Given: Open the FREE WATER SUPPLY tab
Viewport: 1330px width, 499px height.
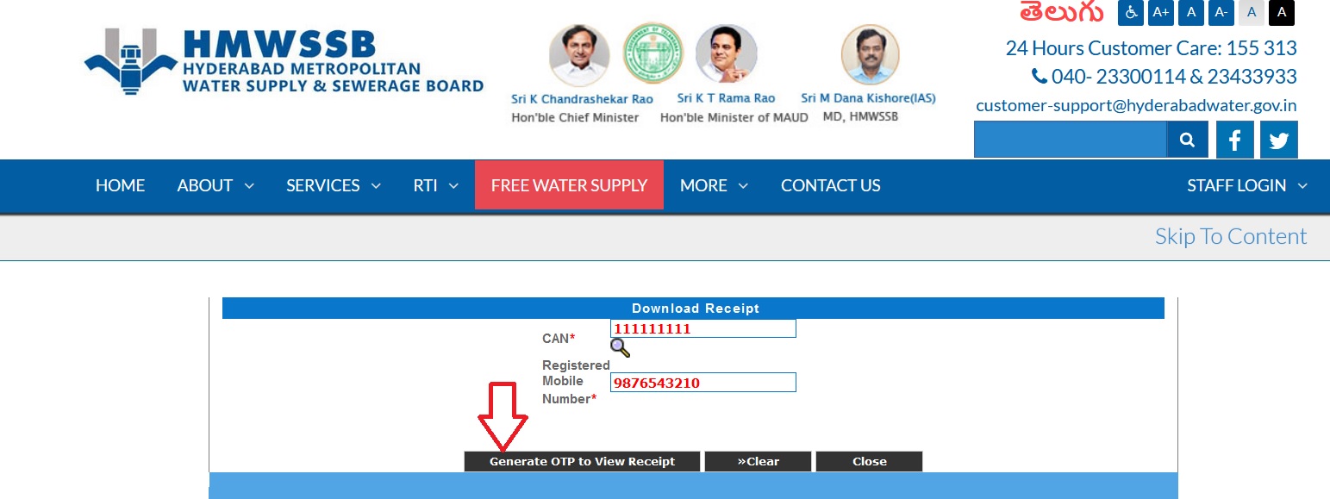Looking at the screenshot, I should (x=569, y=184).
